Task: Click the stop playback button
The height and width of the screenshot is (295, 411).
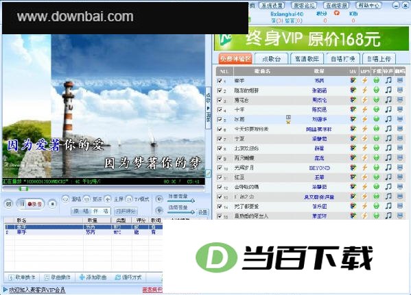Action: [52, 204]
